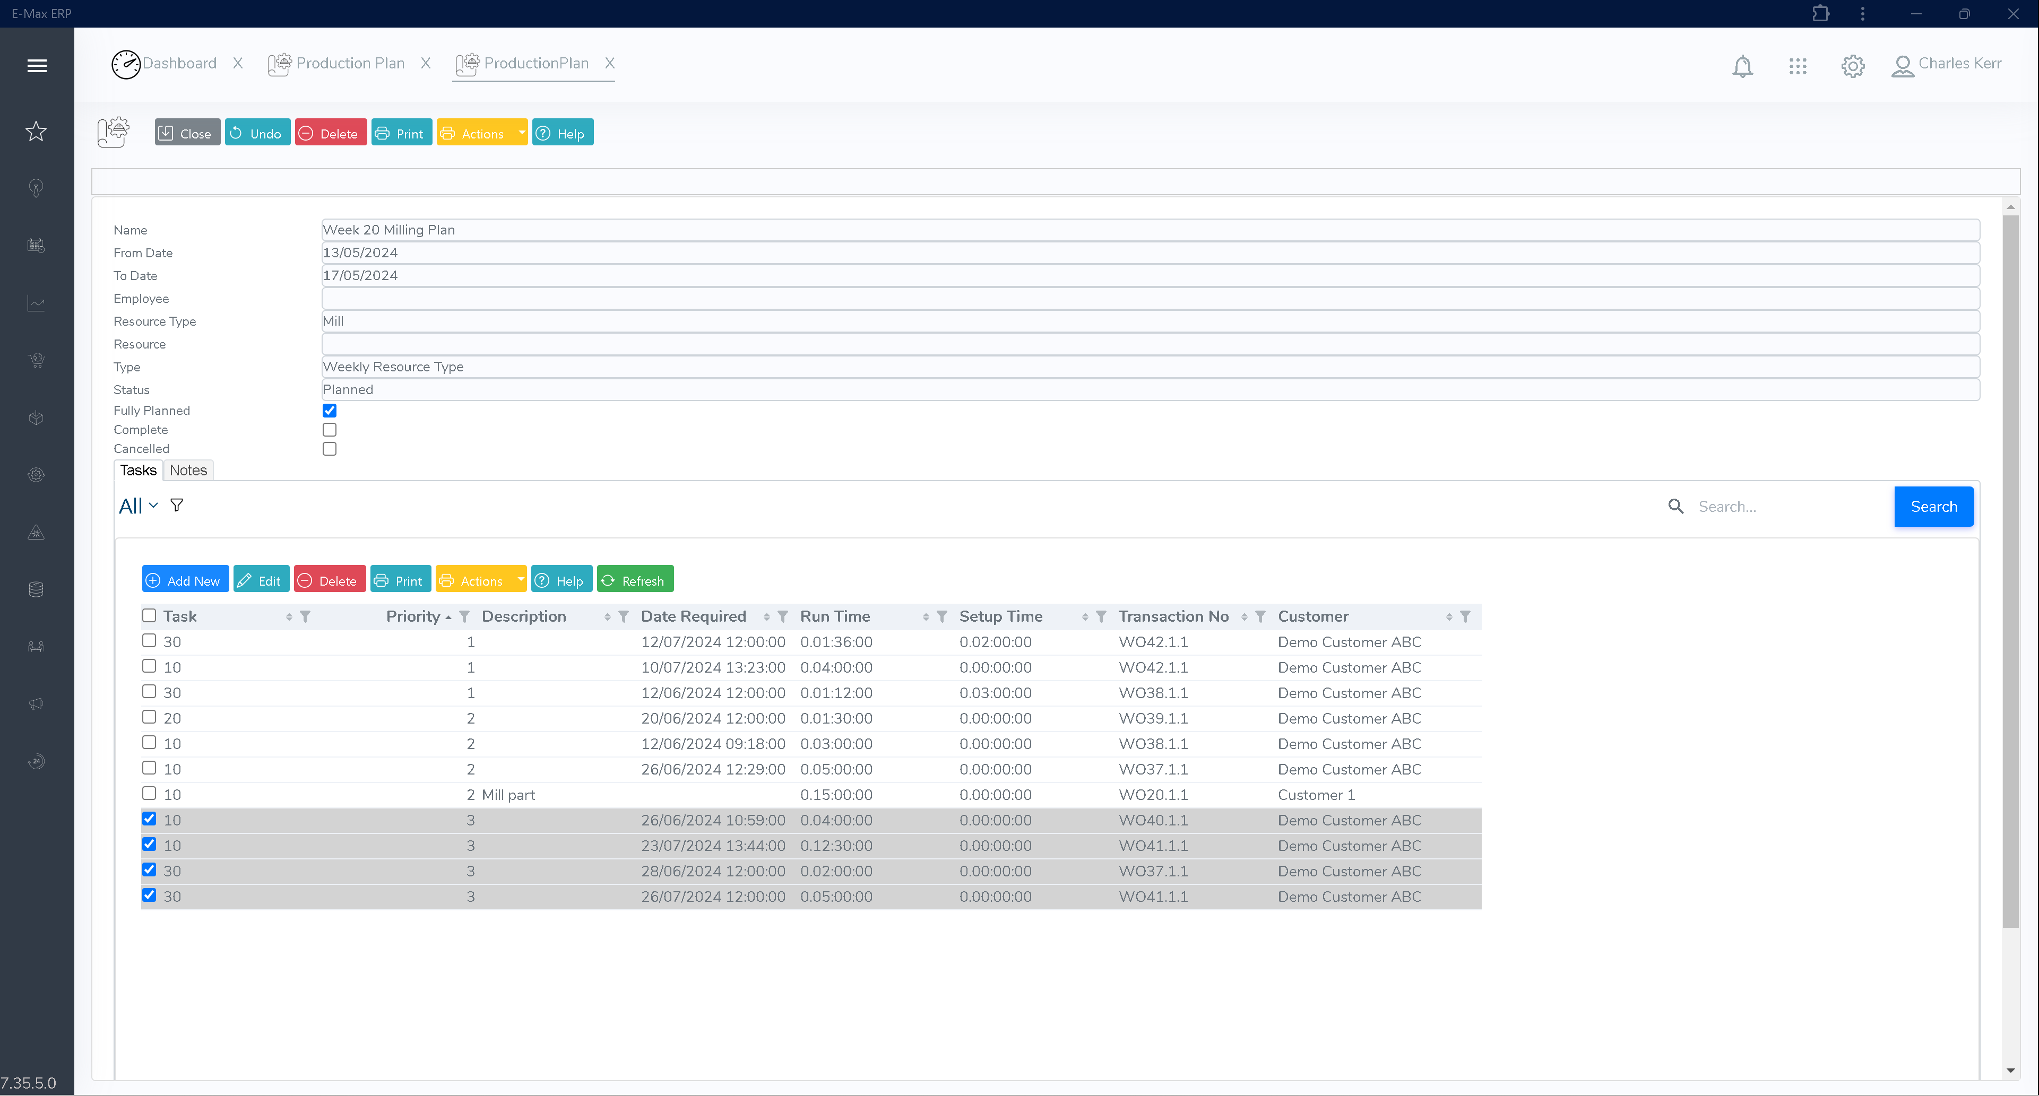Open the analytics chart icon in sidebar

(x=37, y=303)
